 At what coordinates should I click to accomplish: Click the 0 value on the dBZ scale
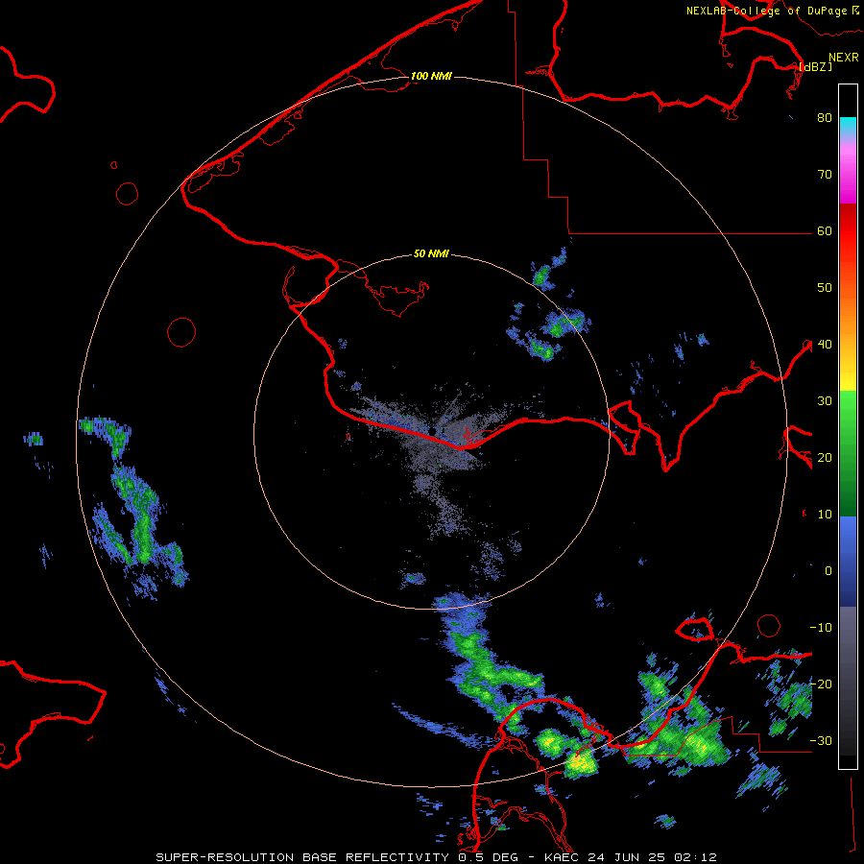click(x=828, y=571)
